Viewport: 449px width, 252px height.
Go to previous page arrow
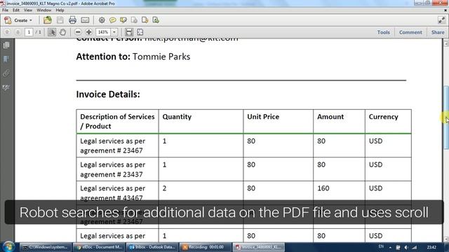pyautogui.click(x=7, y=32)
